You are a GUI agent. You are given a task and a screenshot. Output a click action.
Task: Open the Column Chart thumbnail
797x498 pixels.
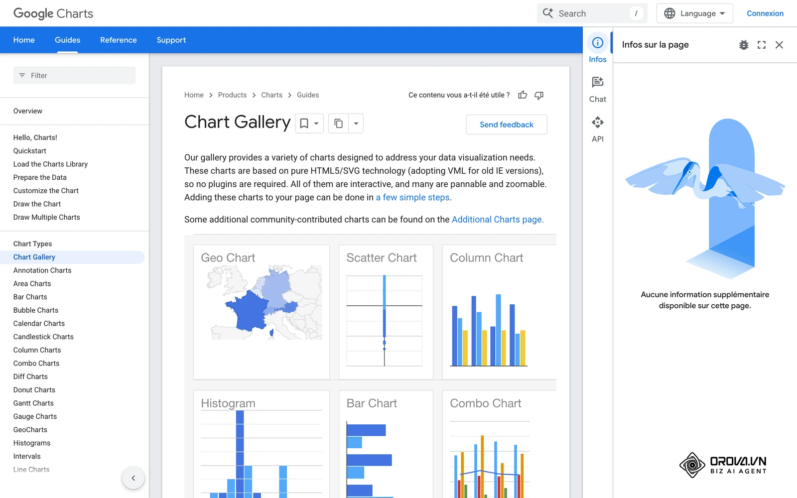pos(499,312)
